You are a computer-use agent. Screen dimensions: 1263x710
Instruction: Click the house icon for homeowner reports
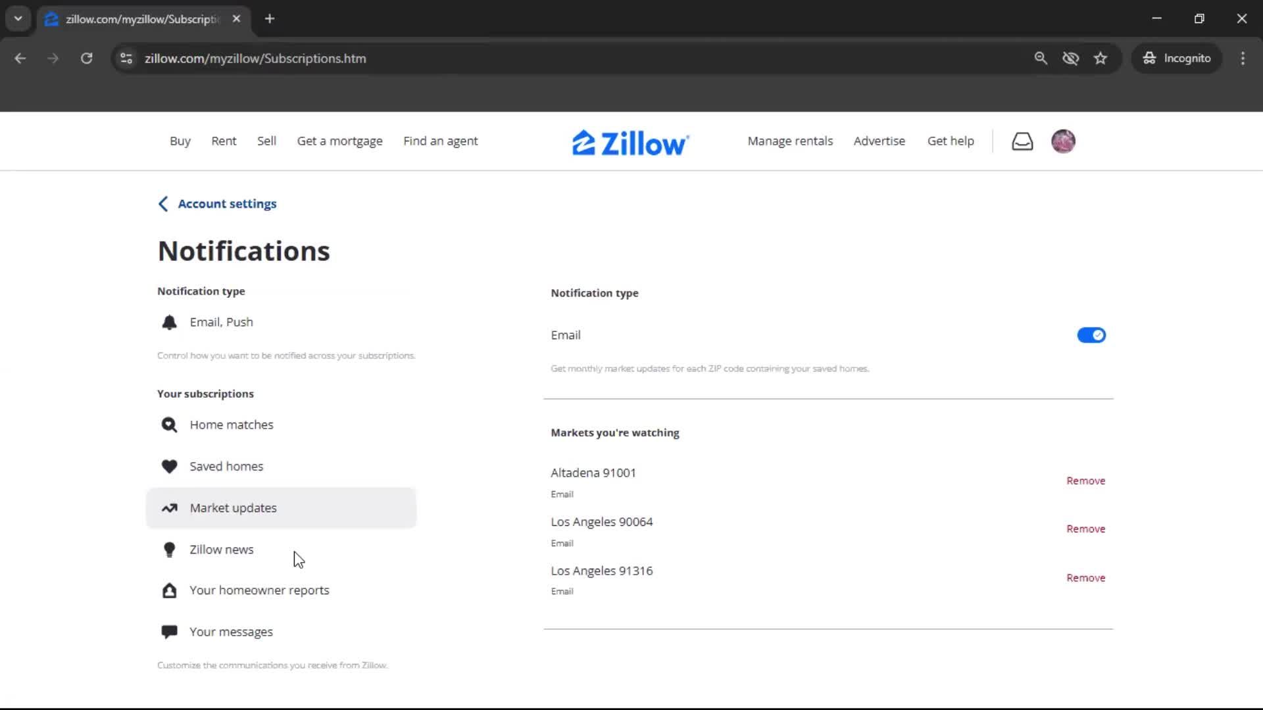[169, 590]
